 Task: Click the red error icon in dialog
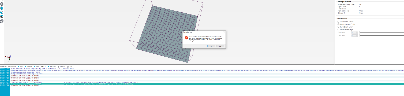(186, 38)
